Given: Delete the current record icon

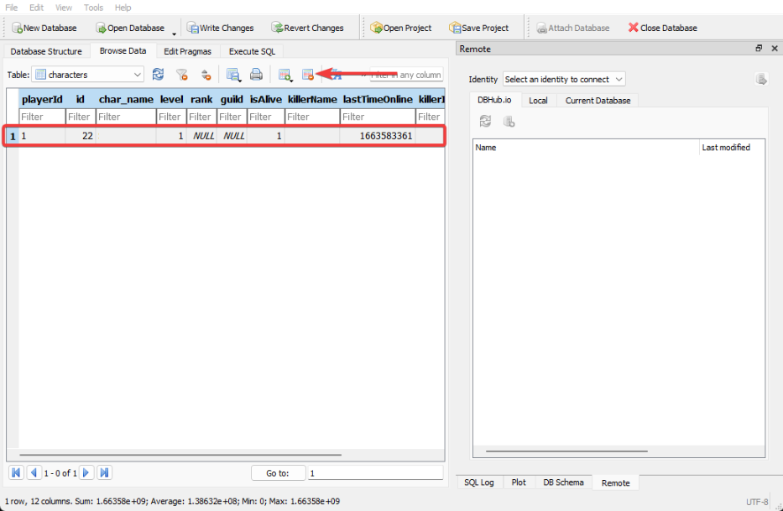Looking at the screenshot, I should pos(308,75).
